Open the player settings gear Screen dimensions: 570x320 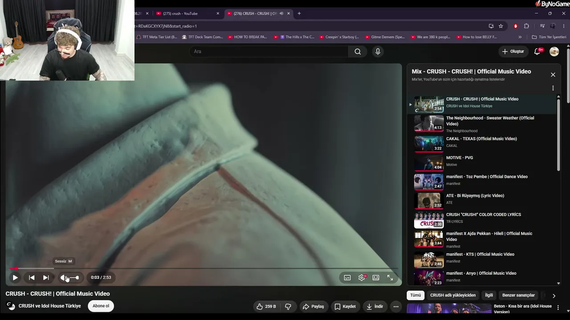click(362, 277)
